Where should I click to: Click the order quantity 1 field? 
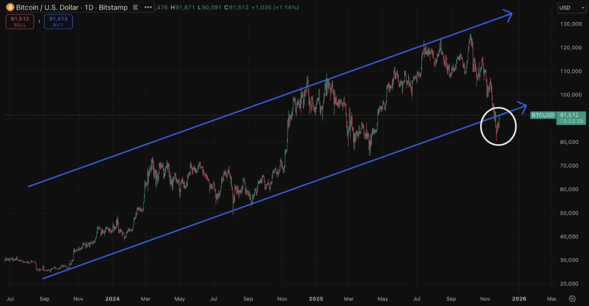pyautogui.click(x=39, y=22)
